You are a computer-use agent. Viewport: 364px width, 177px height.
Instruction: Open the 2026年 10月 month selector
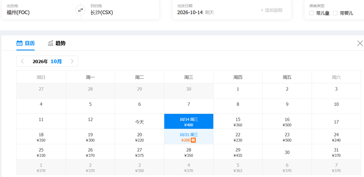[47, 61]
